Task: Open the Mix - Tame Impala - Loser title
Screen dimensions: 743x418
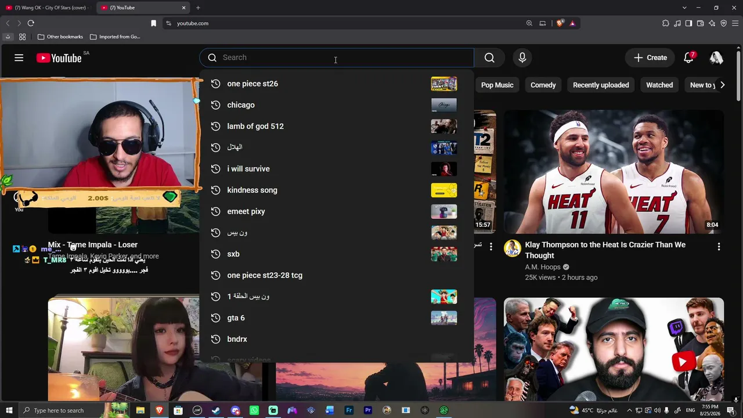Action: [x=93, y=244]
